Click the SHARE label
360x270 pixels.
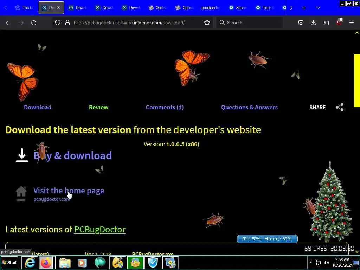coord(317,108)
